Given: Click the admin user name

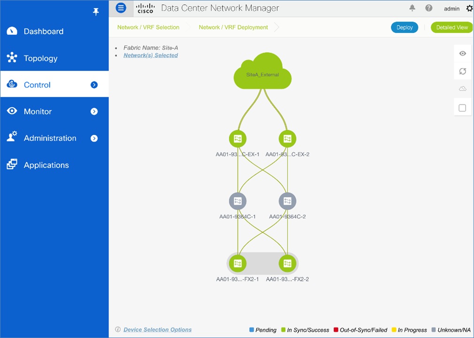Looking at the screenshot, I should coord(451,9).
